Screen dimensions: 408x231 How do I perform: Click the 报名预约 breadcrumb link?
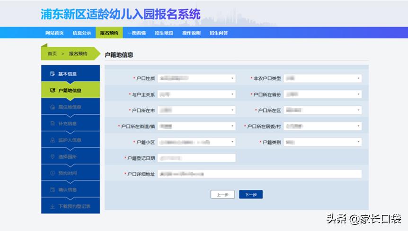point(78,54)
